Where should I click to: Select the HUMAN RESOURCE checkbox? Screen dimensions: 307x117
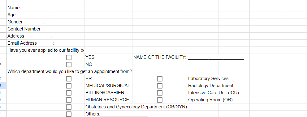(x=69, y=100)
